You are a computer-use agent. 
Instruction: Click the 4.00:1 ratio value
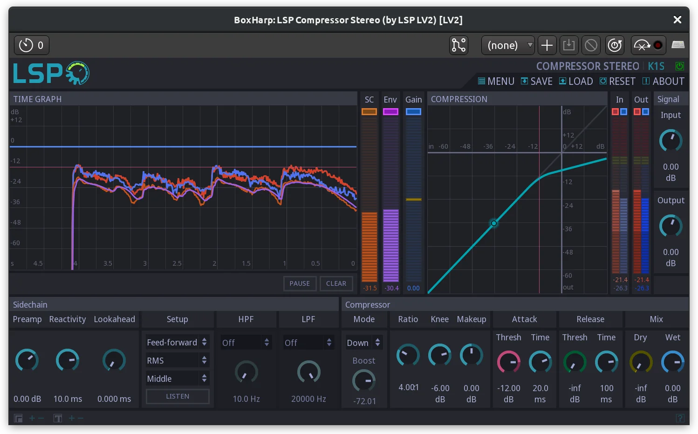point(408,387)
